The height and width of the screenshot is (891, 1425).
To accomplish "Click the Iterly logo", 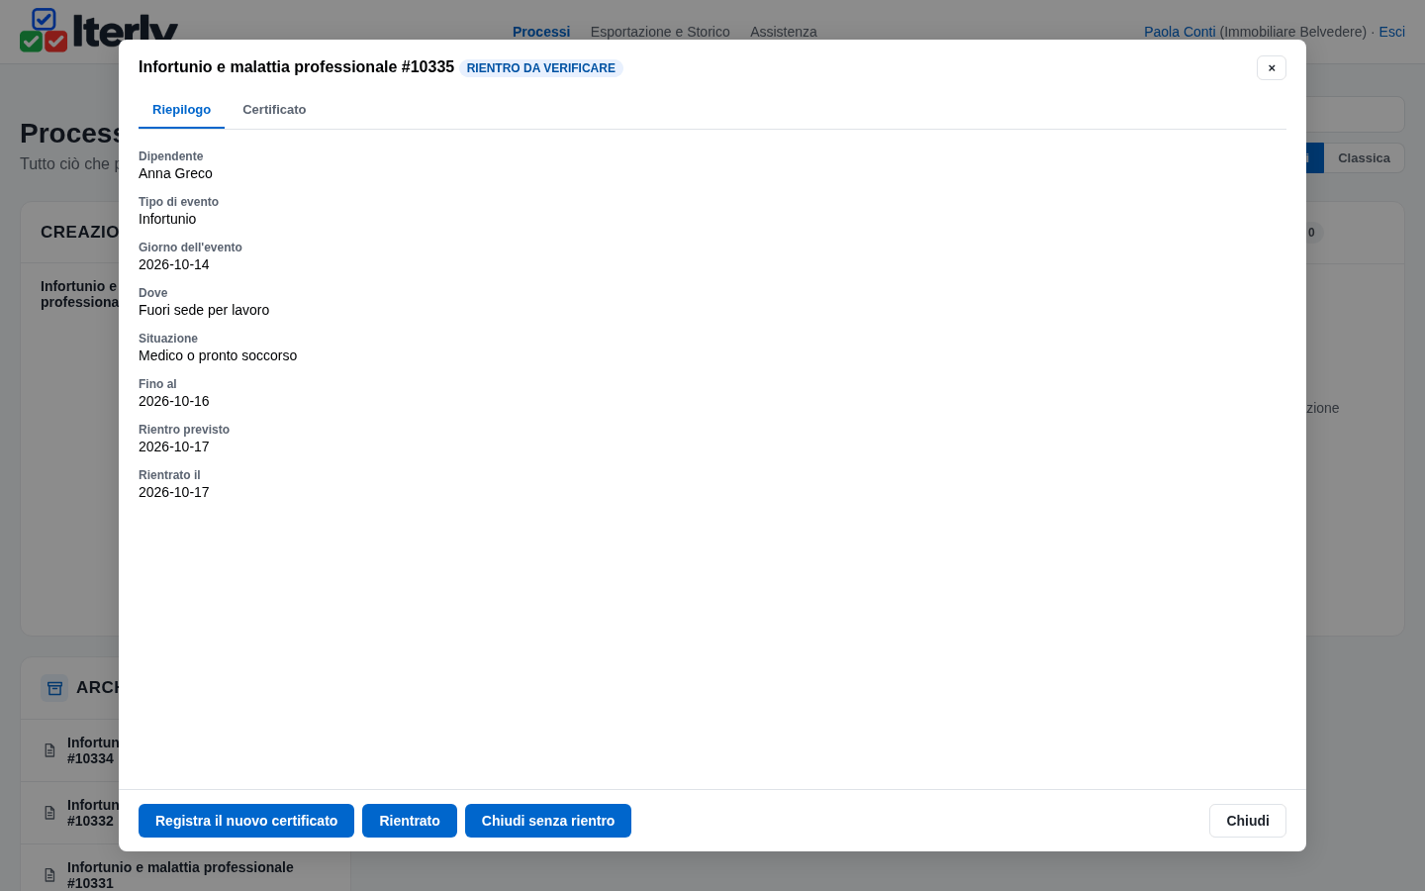I will (99, 30).
